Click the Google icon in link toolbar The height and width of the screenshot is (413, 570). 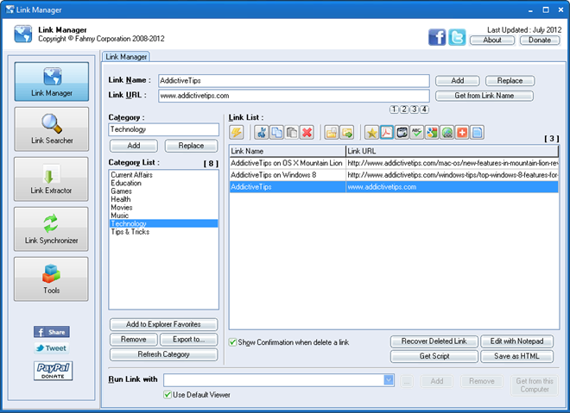click(432, 133)
